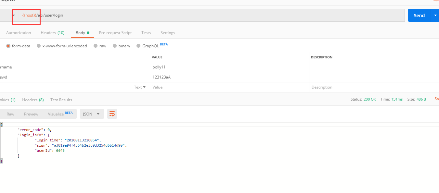View the Test Results tab
The height and width of the screenshot is (193, 439).
(61, 100)
